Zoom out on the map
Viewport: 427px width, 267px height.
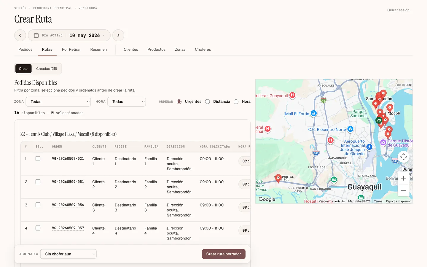tap(404, 190)
